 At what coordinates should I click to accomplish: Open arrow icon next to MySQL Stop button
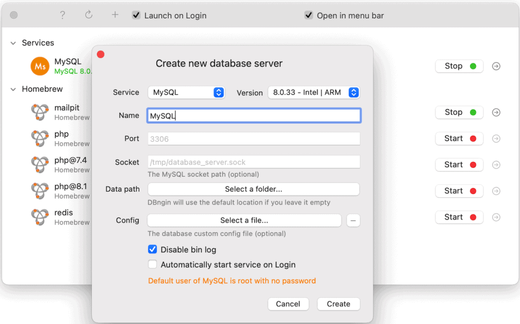pyautogui.click(x=497, y=66)
